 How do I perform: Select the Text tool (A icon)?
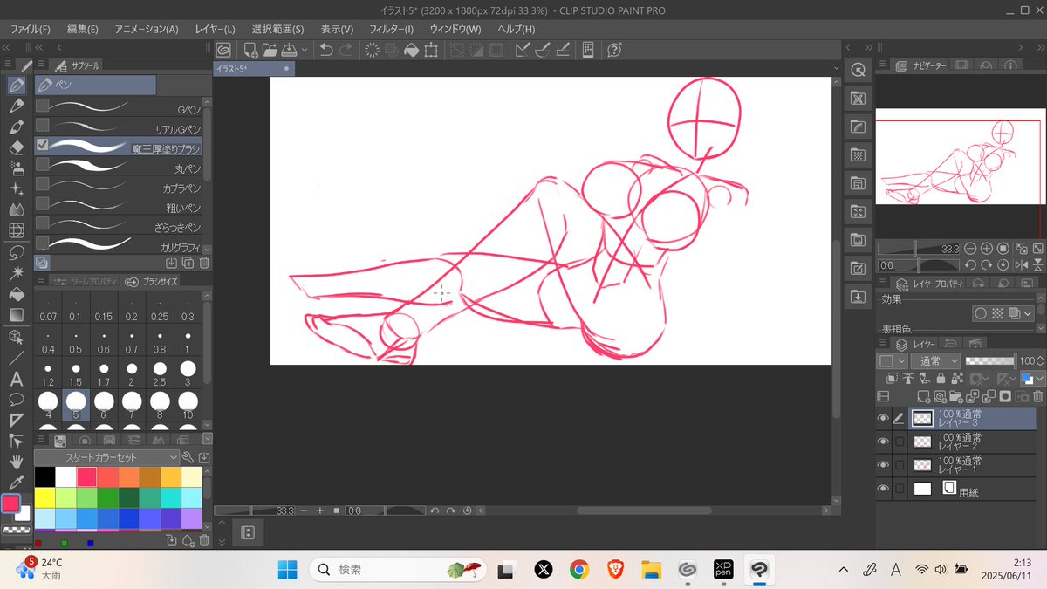point(16,379)
